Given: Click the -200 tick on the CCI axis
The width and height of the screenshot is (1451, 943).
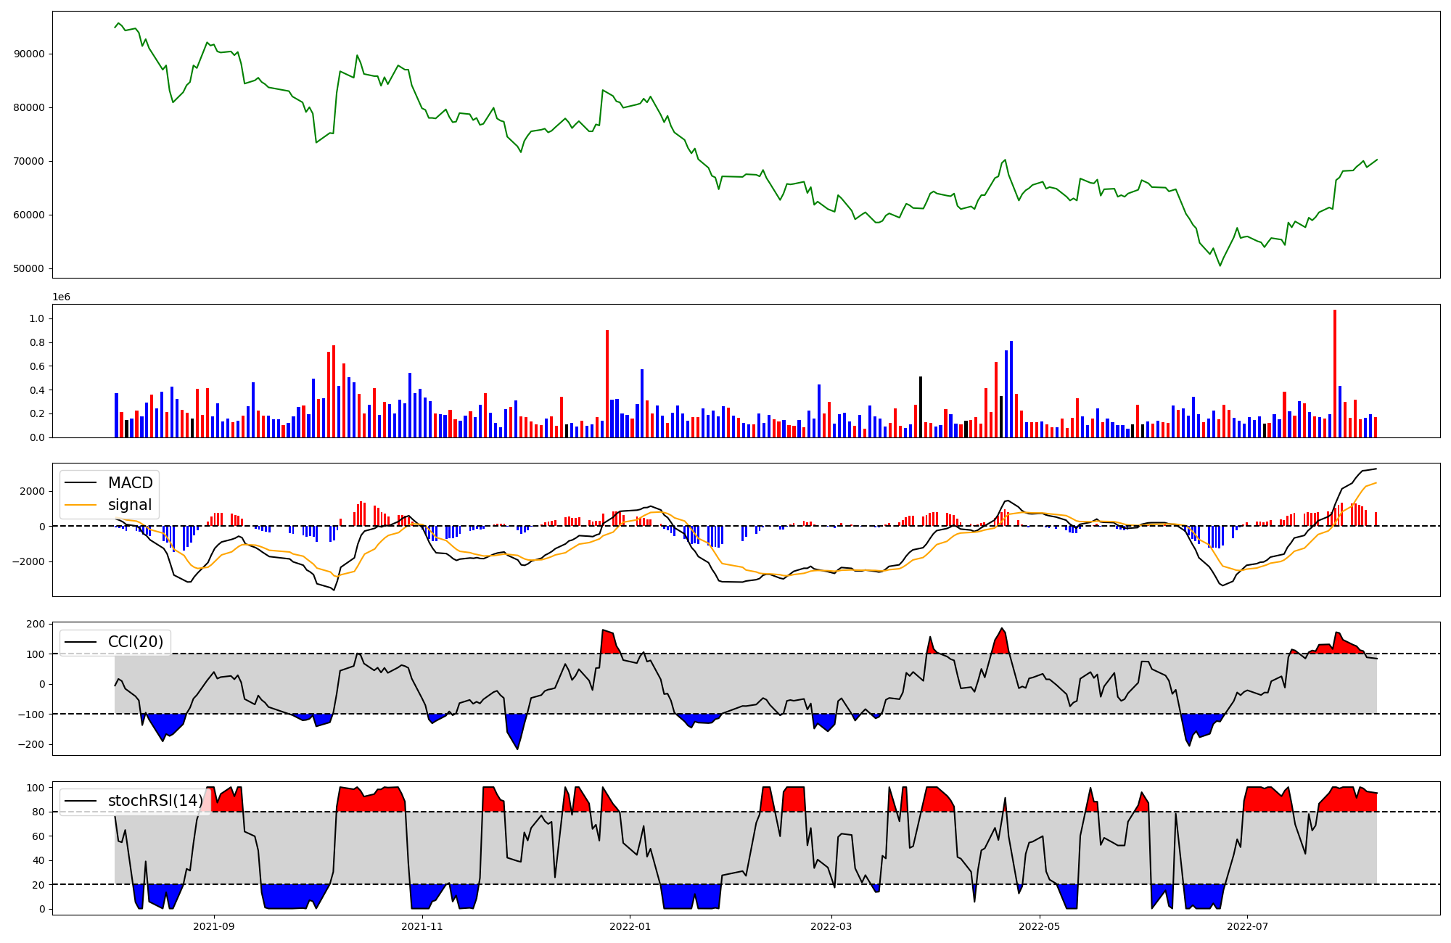Looking at the screenshot, I should tap(32, 745).
